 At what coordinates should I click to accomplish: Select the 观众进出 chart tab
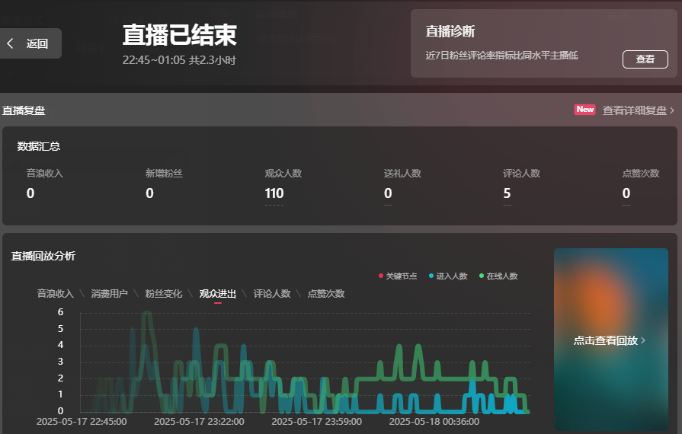[x=217, y=294]
